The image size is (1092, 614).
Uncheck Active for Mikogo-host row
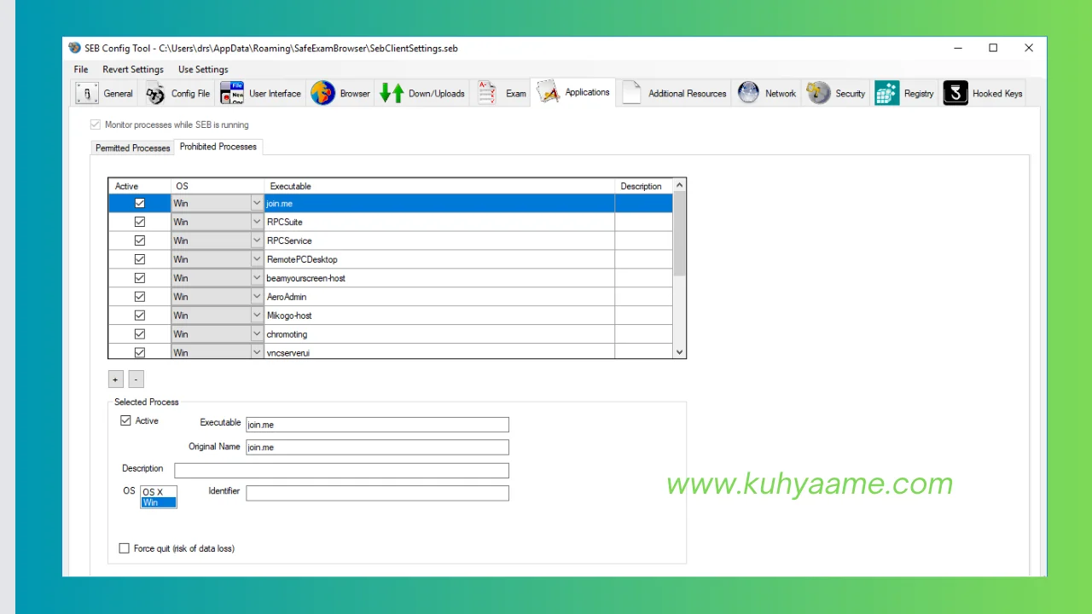point(140,316)
